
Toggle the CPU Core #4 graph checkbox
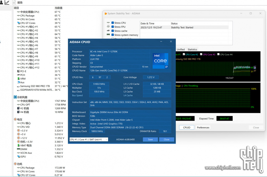pos(218,54)
